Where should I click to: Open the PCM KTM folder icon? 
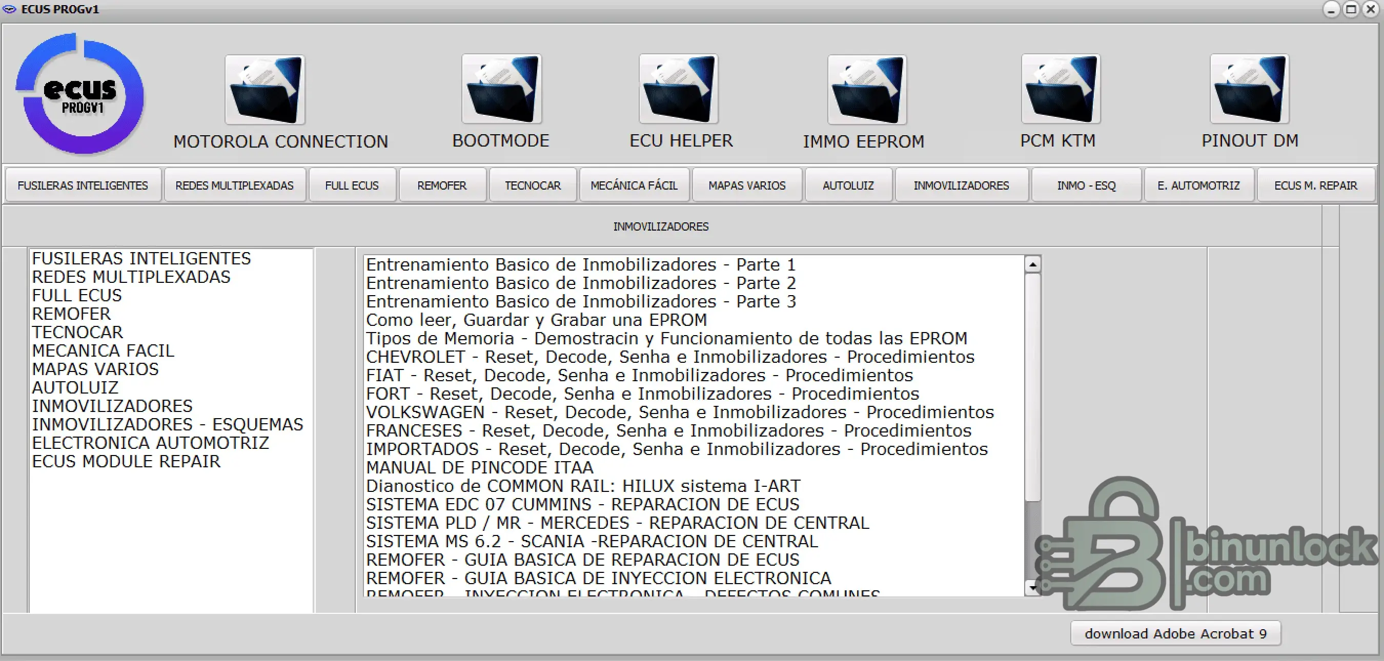click(x=1061, y=89)
